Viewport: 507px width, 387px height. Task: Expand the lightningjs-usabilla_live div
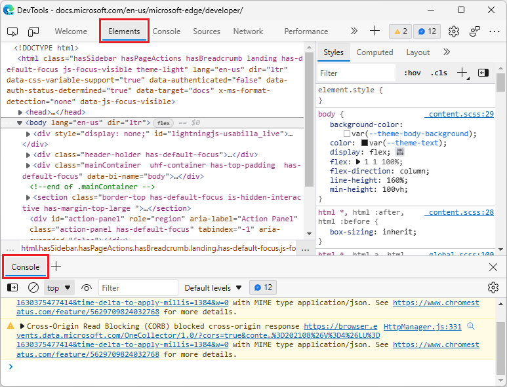[x=28, y=134]
